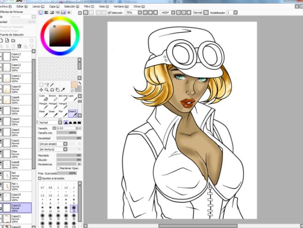Choose the Manga1 brush
Screen dimensions: 303x228
pos(44,106)
